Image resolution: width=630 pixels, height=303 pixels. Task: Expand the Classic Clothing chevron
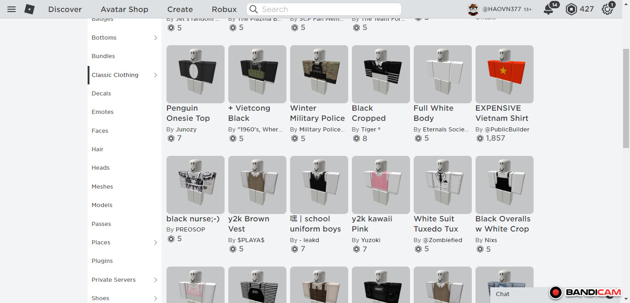coord(155,75)
